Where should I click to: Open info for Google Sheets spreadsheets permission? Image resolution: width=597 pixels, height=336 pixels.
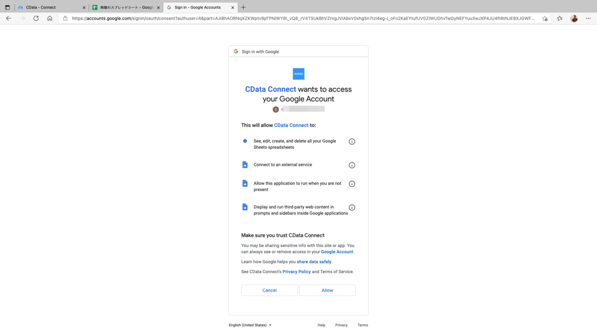[352, 141]
